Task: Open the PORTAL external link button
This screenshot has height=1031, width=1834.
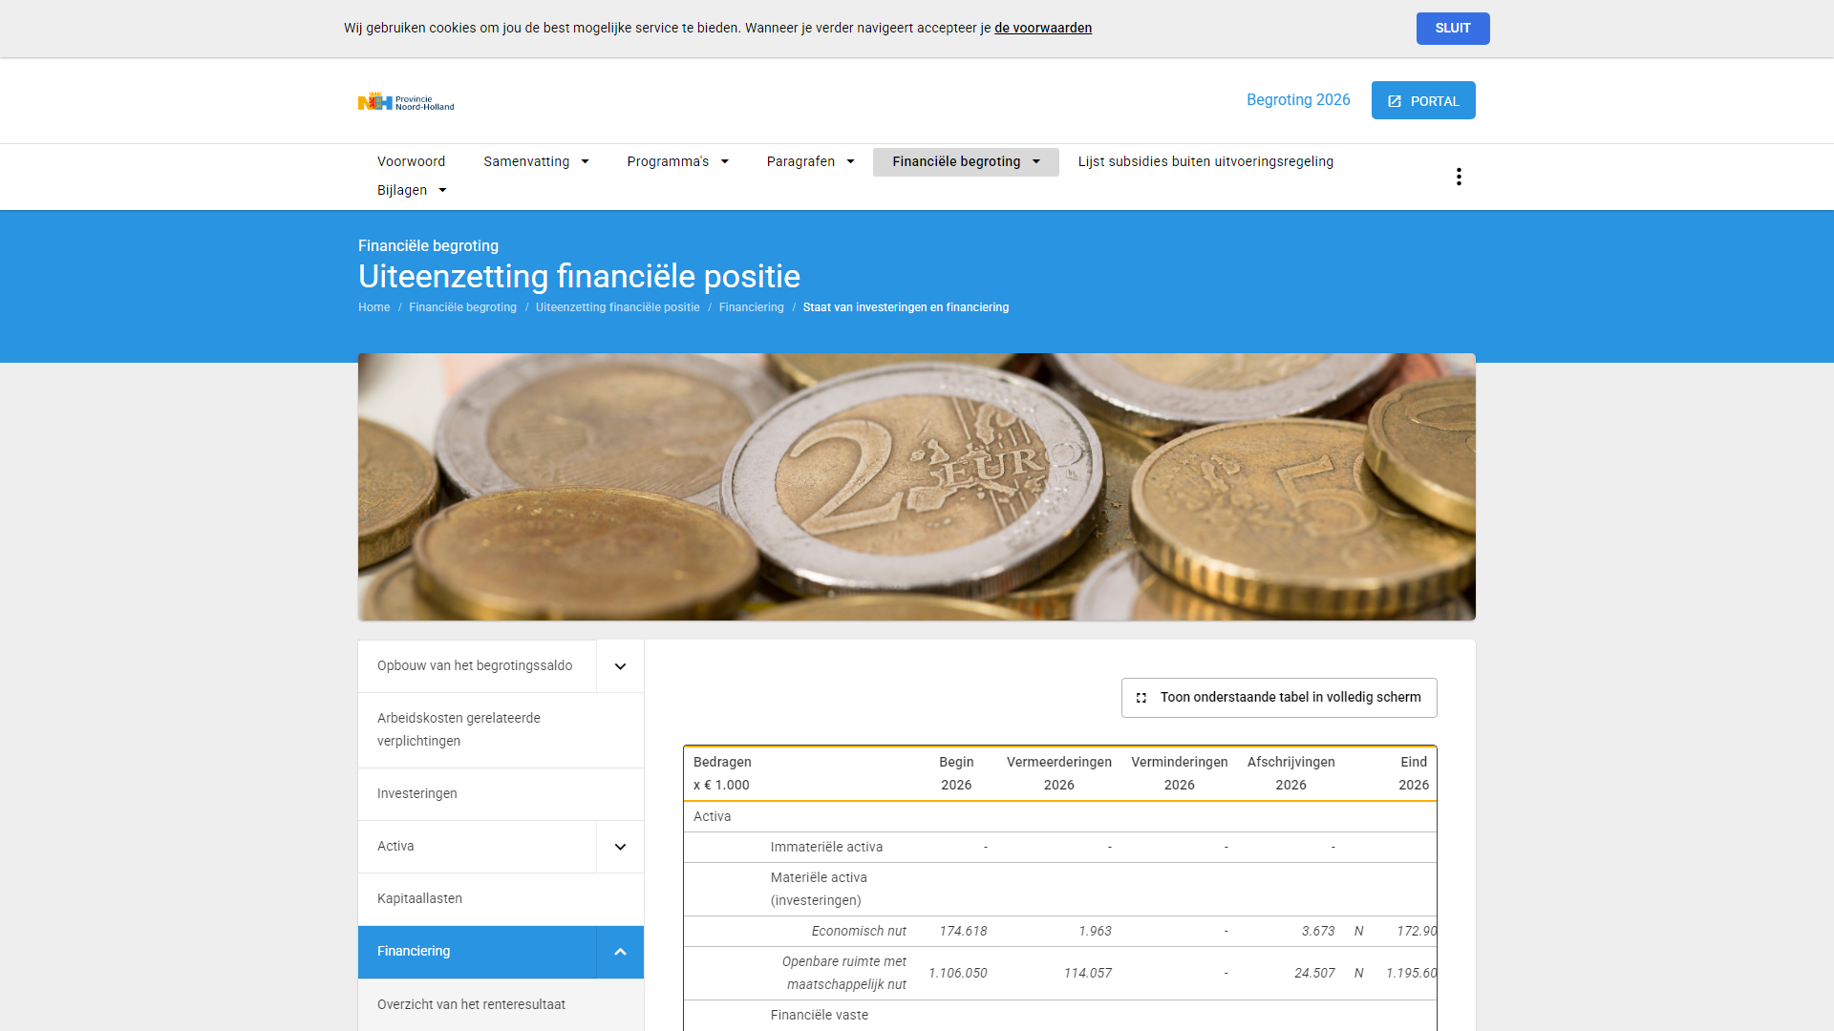Action: 1422,100
